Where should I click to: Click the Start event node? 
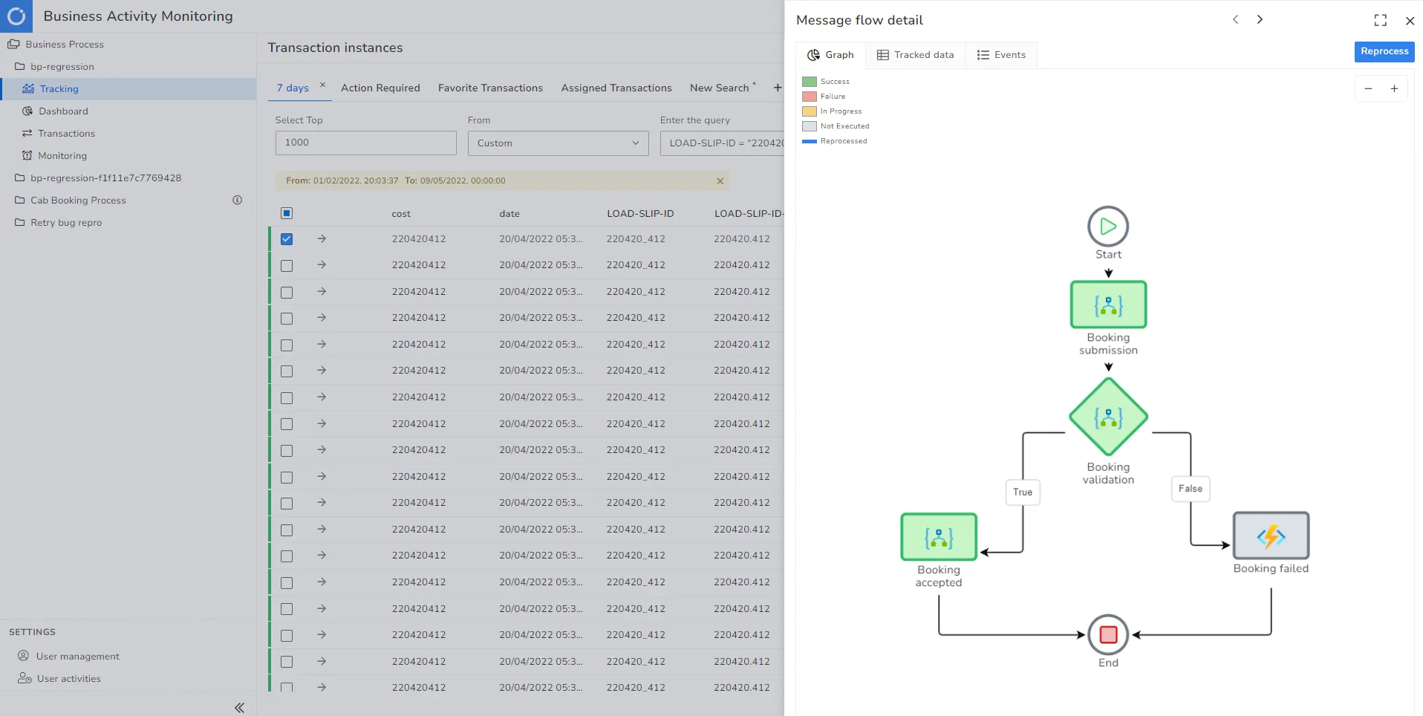1108,227
